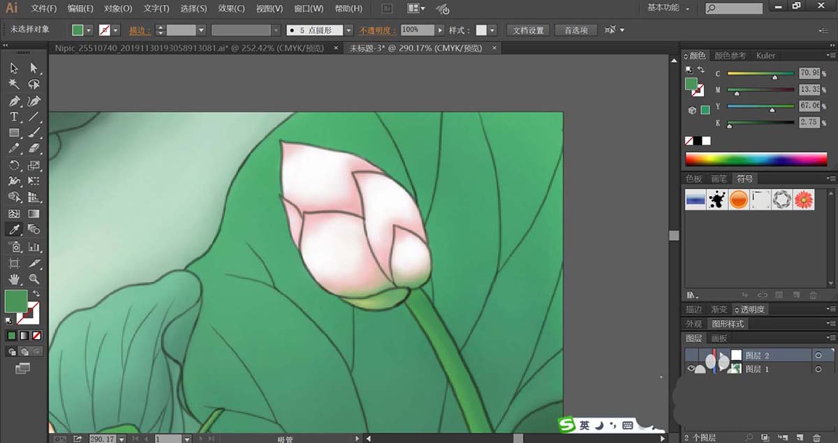Select the Pen tool
The image size is (838, 443).
click(x=14, y=101)
